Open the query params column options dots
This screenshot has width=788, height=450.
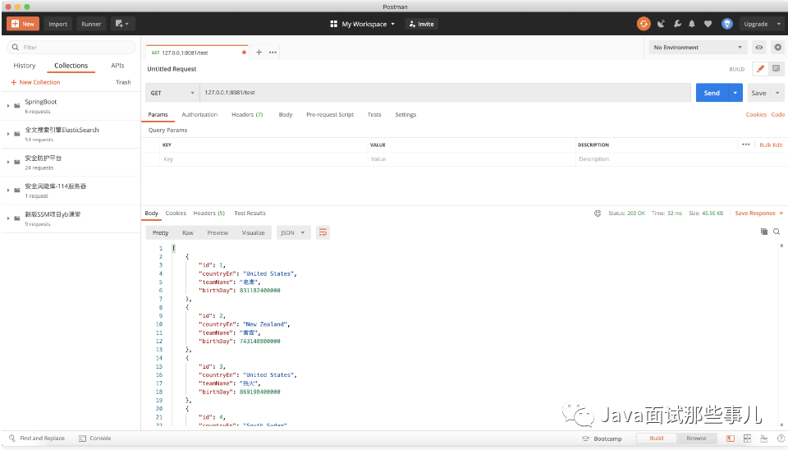click(746, 145)
